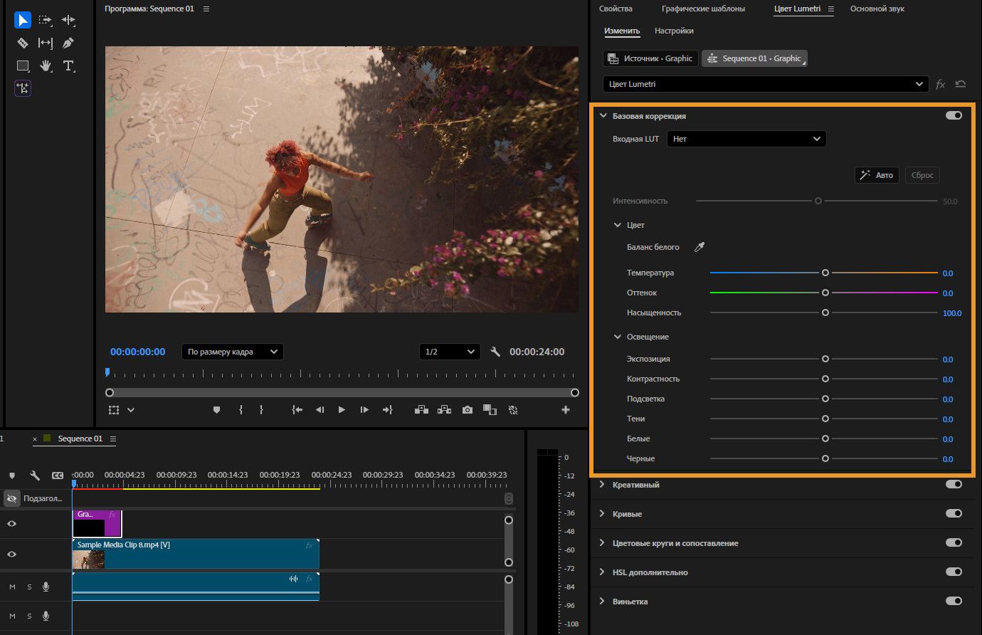The width and height of the screenshot is (982, 635).
Task: Select the Type tool
Action: (68, 65)
